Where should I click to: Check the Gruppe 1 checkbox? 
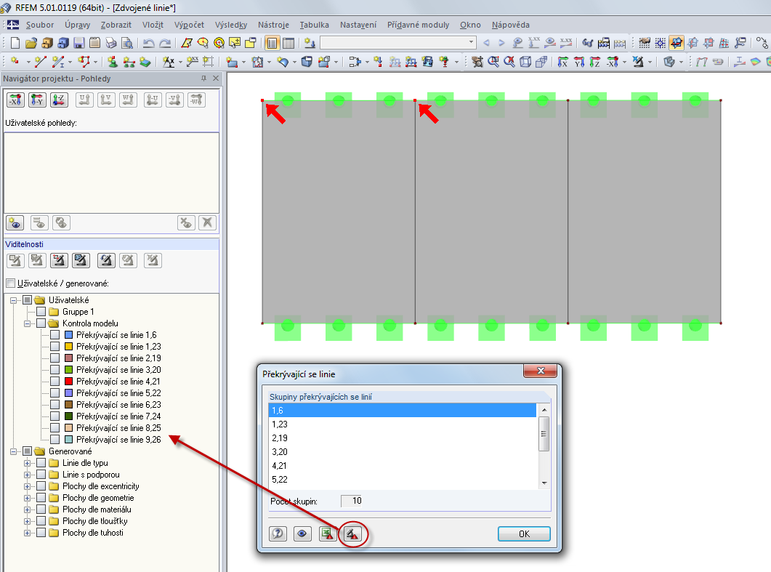click(x=41, y=312)
